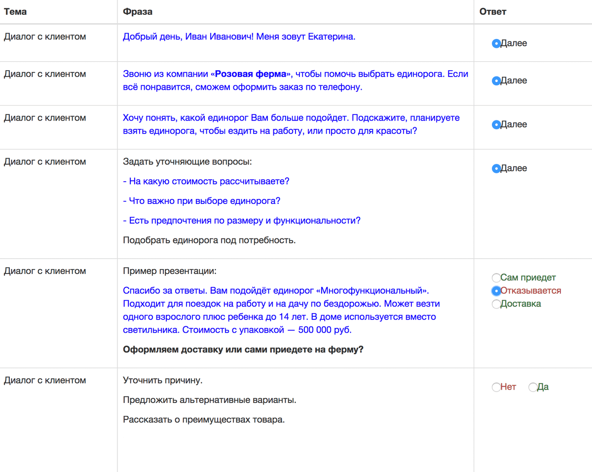Select "Далее" in the "Розовая ферма" row
Image resolution: width=592 pixels, height=472 pixels.
point(496,81)
